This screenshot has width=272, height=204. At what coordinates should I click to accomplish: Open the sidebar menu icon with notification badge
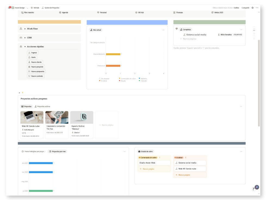pos(9,7)
